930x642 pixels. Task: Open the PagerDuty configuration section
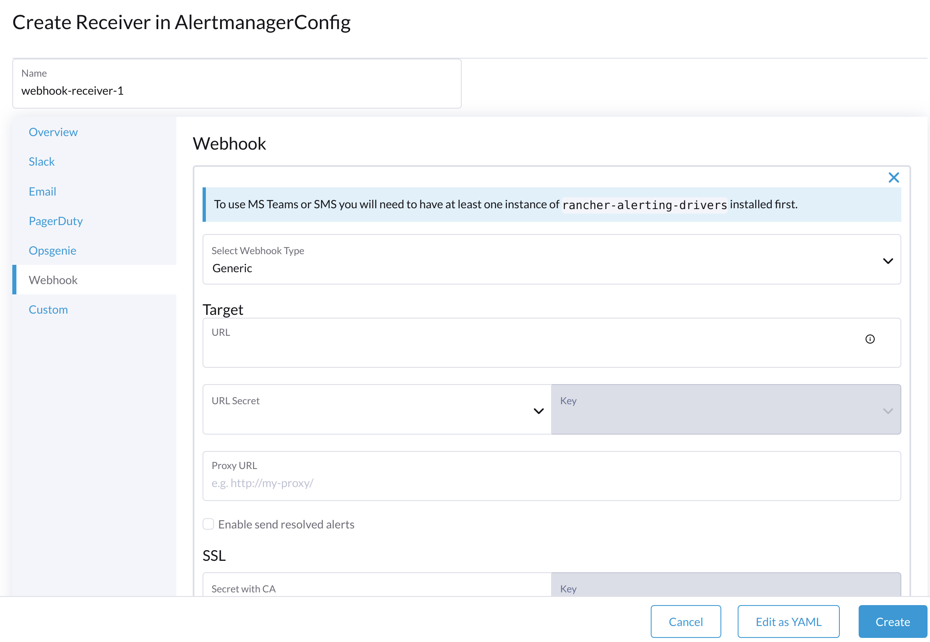point(56,221)
